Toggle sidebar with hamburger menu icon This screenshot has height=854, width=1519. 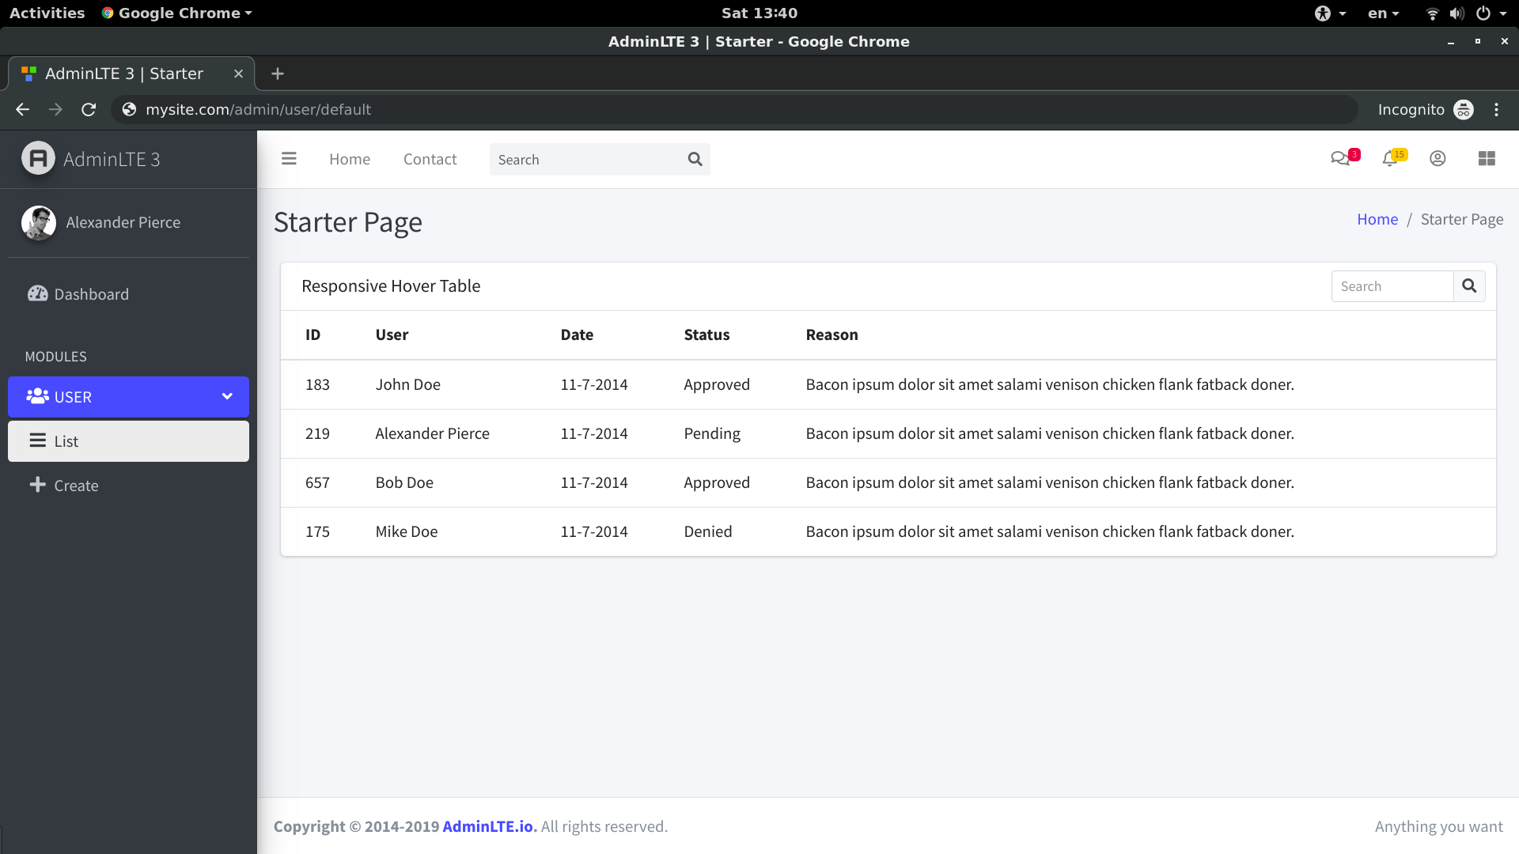[289, 159]
